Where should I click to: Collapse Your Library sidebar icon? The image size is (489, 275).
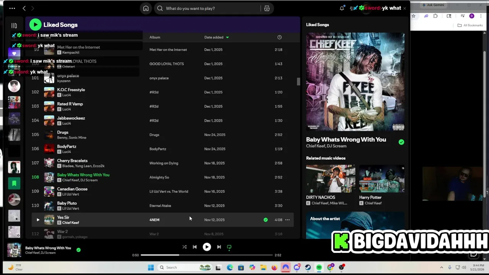(x=14, y=26)
